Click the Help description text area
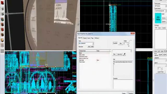The height and width of the screenshot is (94, 167). (123, 68)
